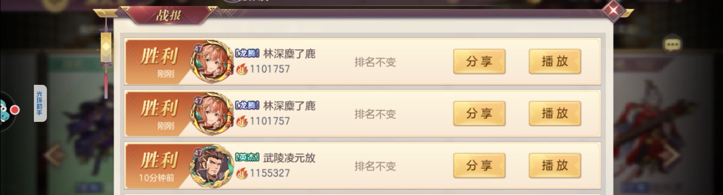The image size is (723, 195).
Task: Open the first red-haired player avatar
Action: [212, 61]
